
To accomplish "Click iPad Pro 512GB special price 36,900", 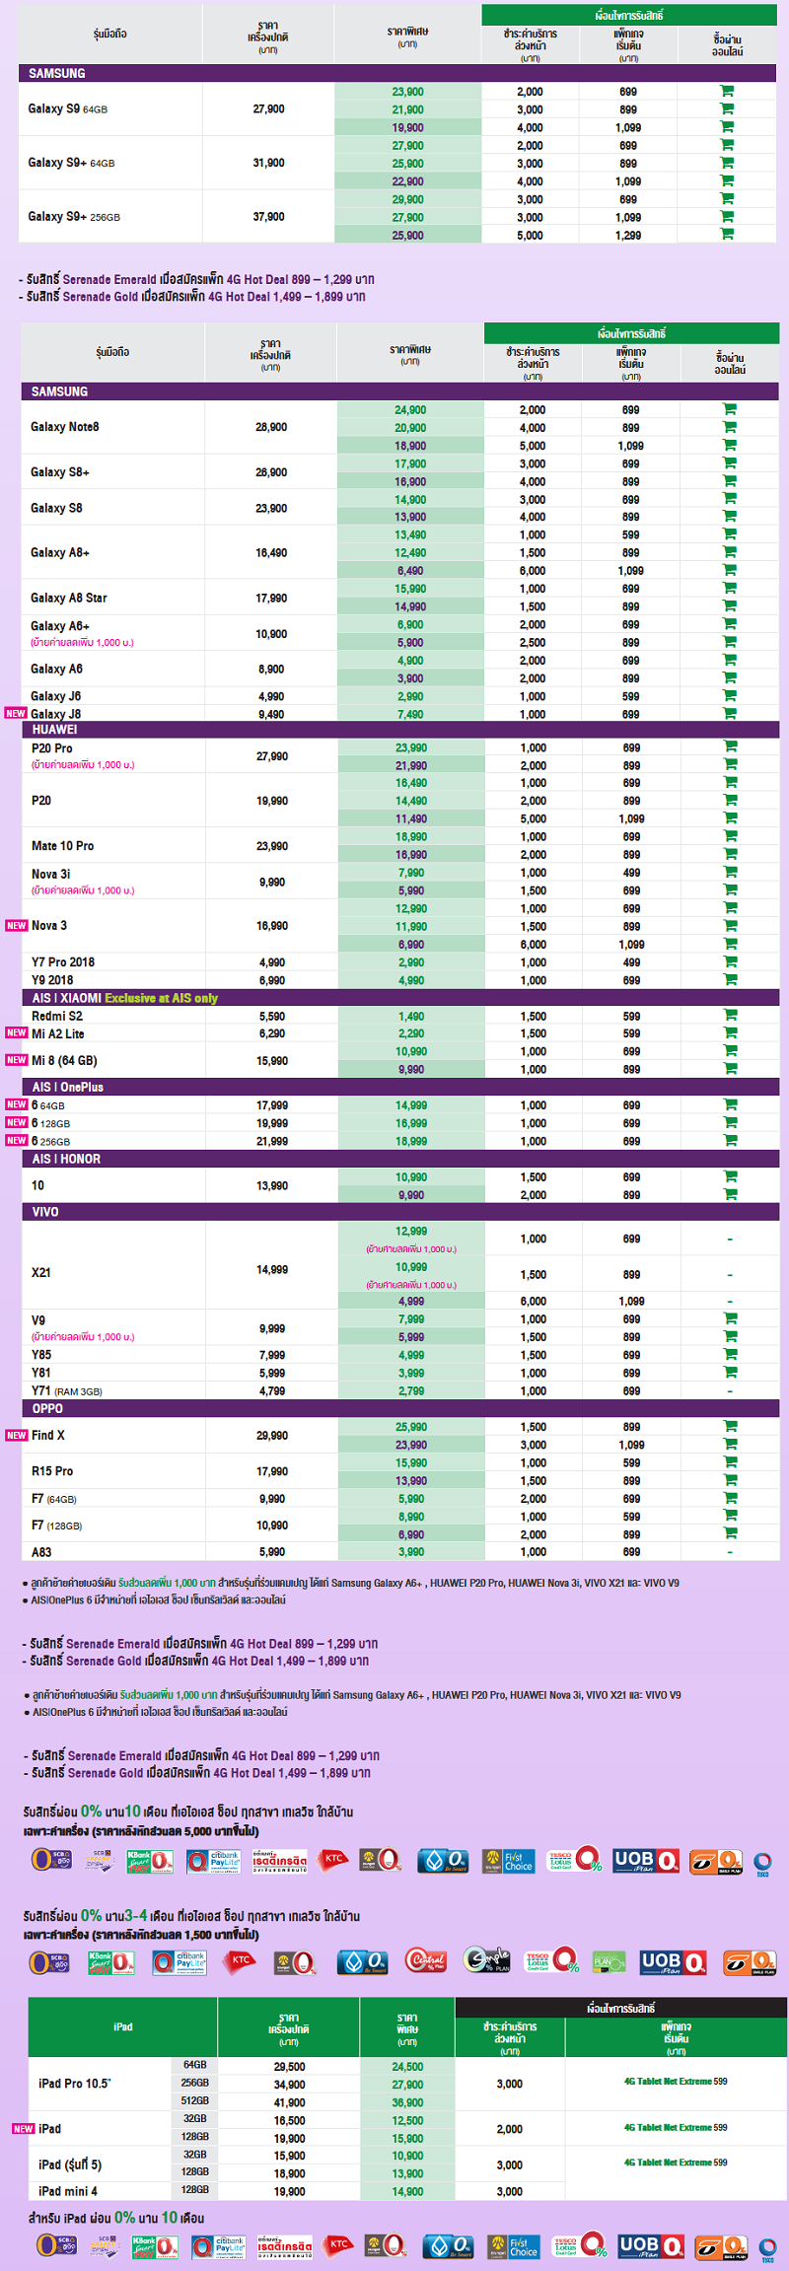I will 407,2102.
